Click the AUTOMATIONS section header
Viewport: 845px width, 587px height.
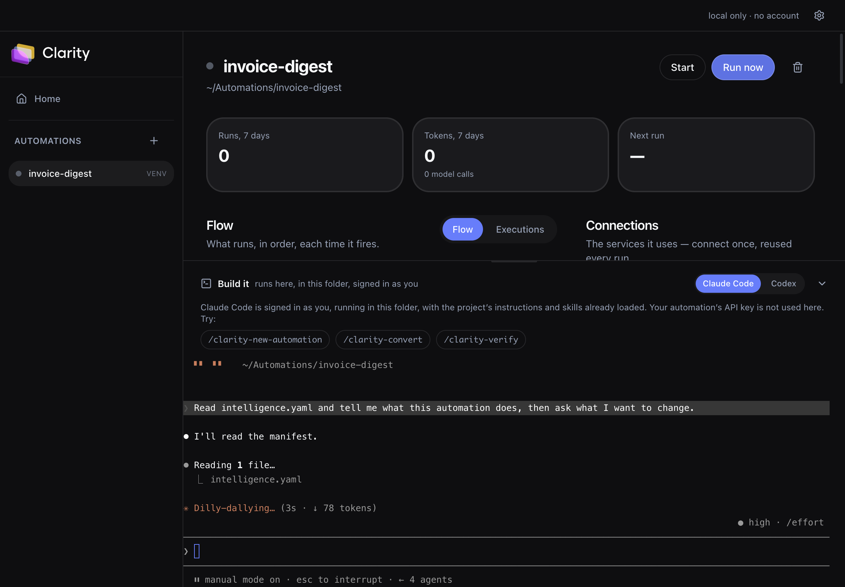tap(48, 141)
